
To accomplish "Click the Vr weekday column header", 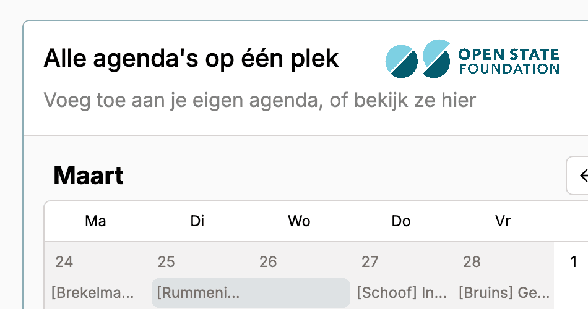I will click(503, 221).
